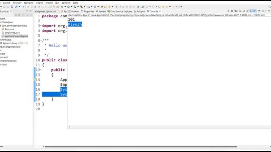Minimize the Explorer panel

[x=27, y=11]
